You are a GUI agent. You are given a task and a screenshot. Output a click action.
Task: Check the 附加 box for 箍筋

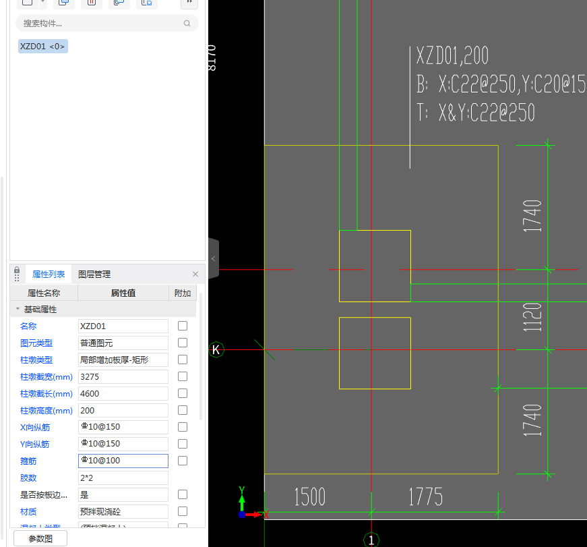pyautogui.click(x=183, y=461)
